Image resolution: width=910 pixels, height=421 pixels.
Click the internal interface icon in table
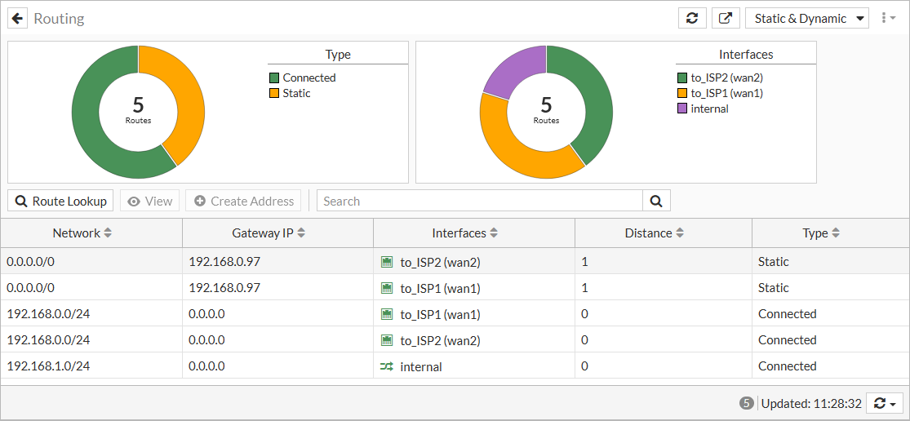point(387,367)
